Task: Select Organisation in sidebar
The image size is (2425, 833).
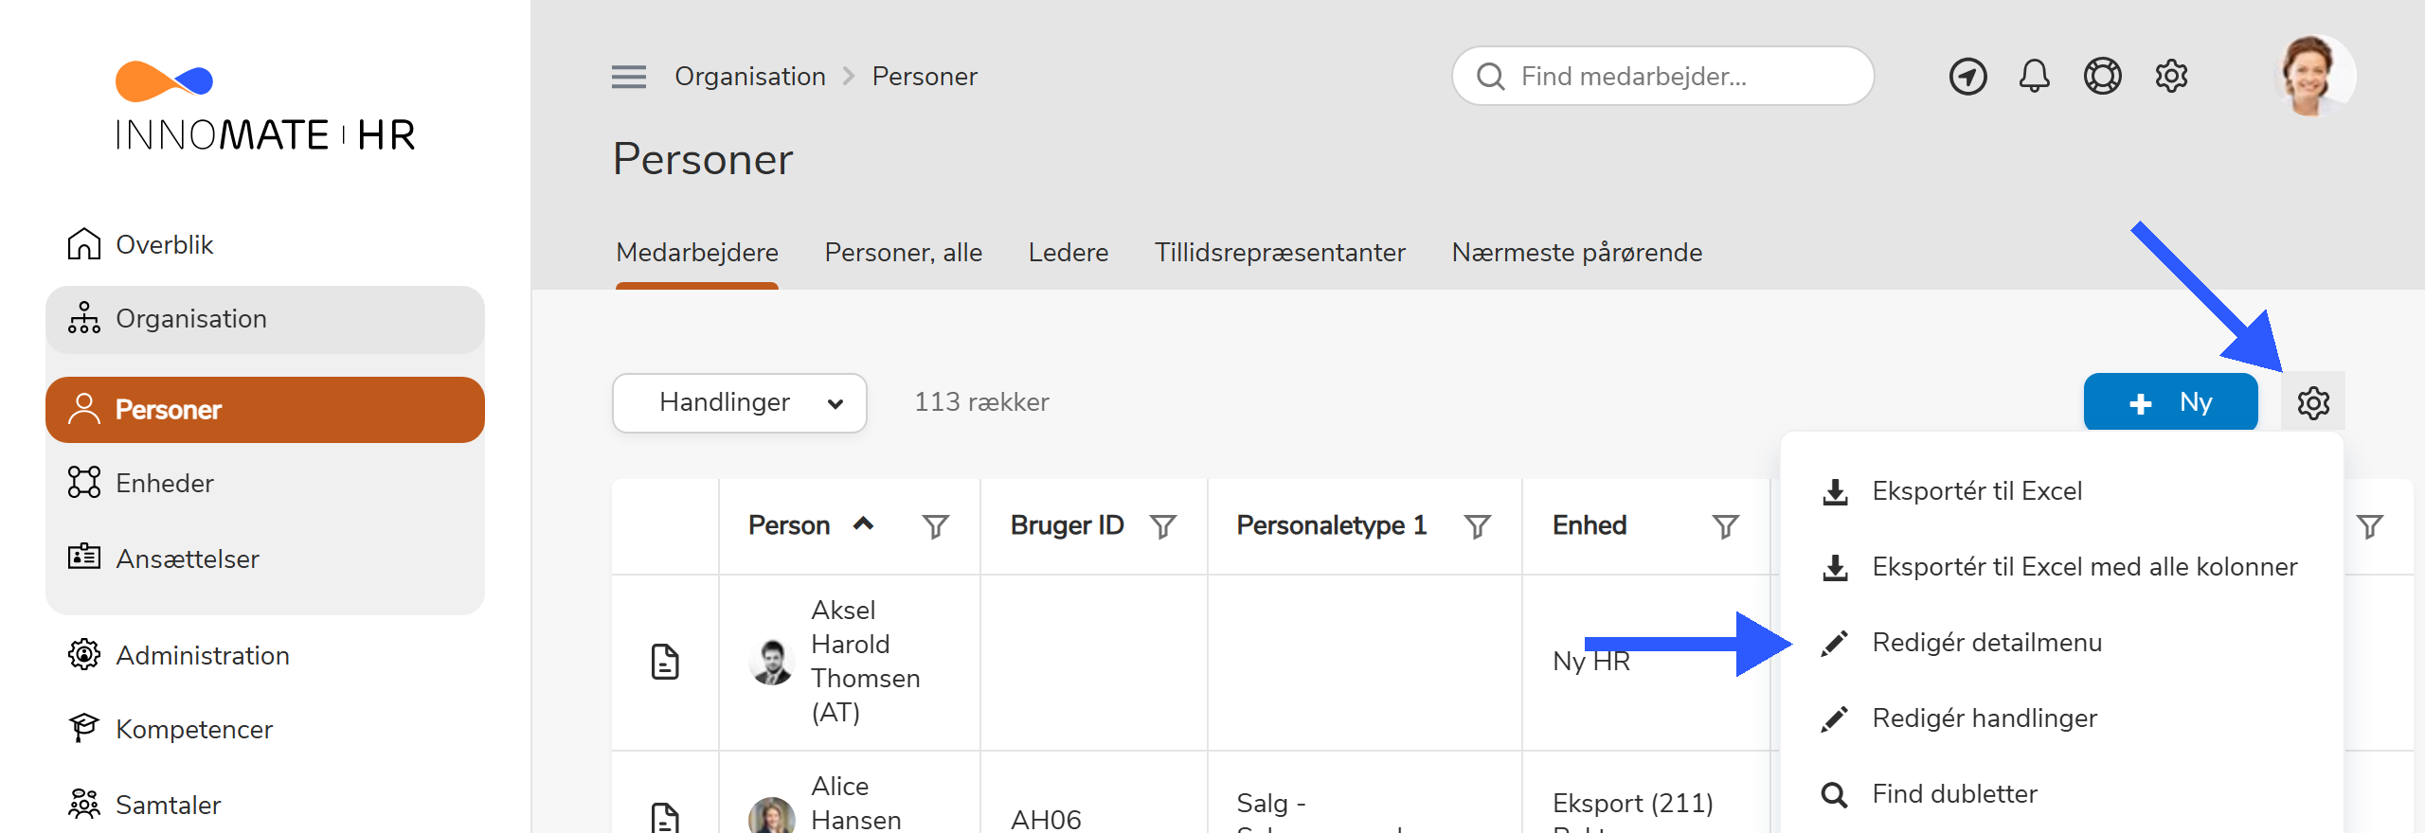Action: pyautogui.click(x=265, y=319)
